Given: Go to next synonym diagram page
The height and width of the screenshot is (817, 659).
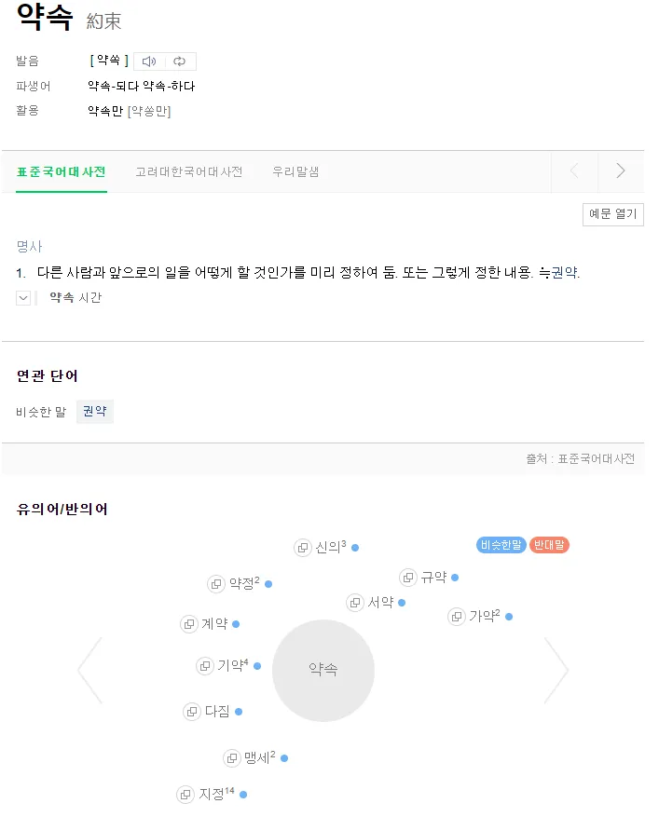Looking at the screenshot, I should 556,671.
